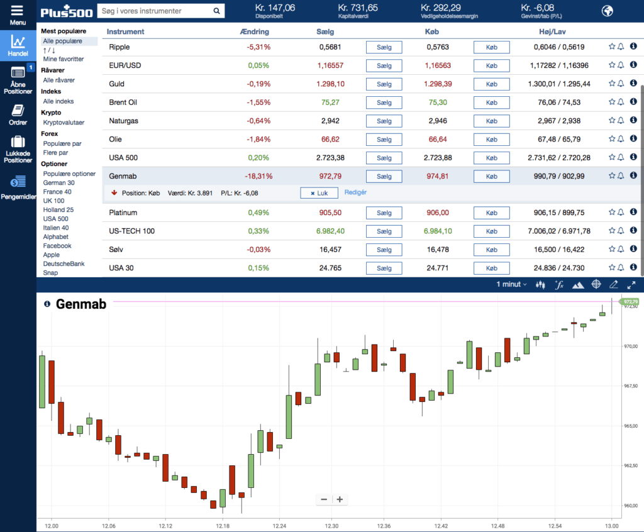644x532 pixels.
Task: Set alert bell for USA 500
Action: pos(621,157)
